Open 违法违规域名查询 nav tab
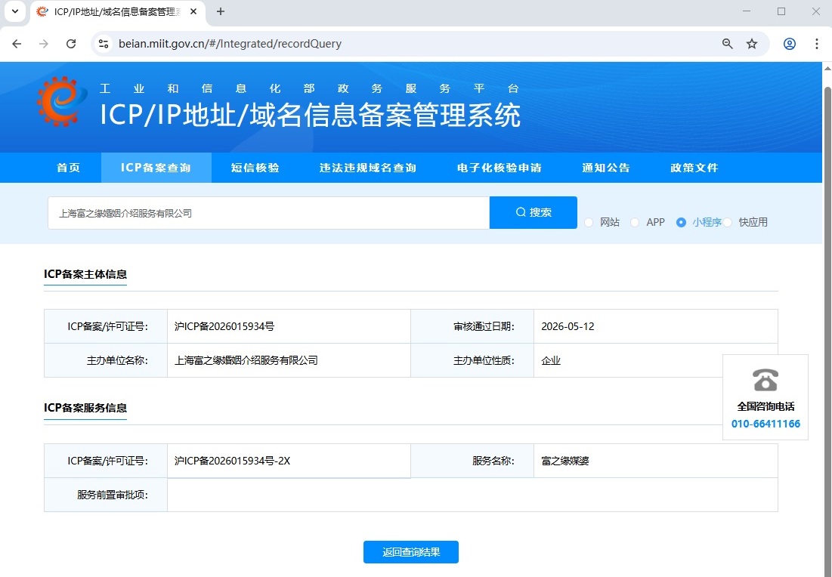The image size is (832, 577). pos(368,168)
